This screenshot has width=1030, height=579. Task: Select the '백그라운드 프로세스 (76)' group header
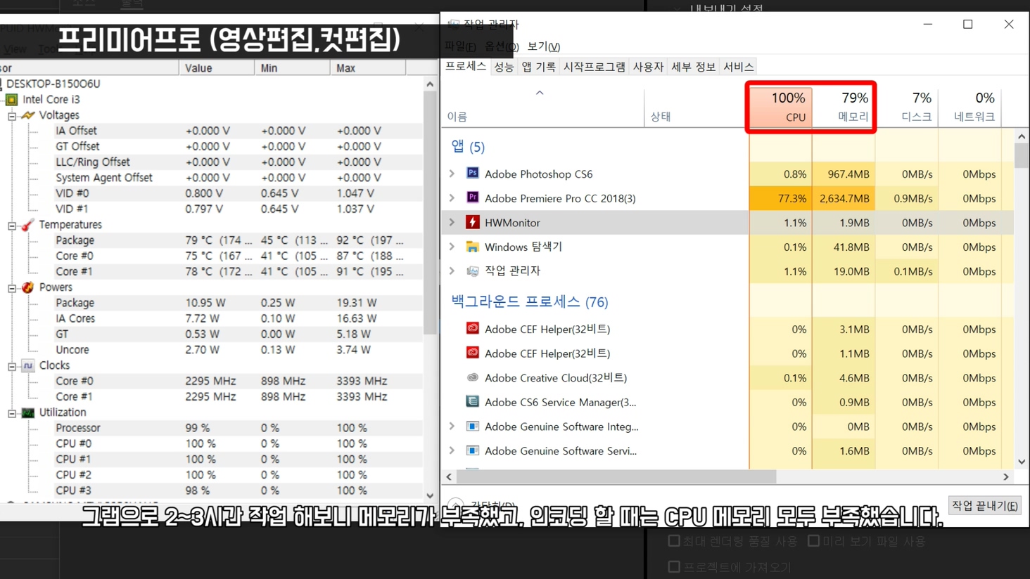530,301
